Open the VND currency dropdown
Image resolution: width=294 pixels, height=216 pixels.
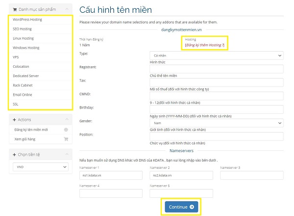click(40, 167)
